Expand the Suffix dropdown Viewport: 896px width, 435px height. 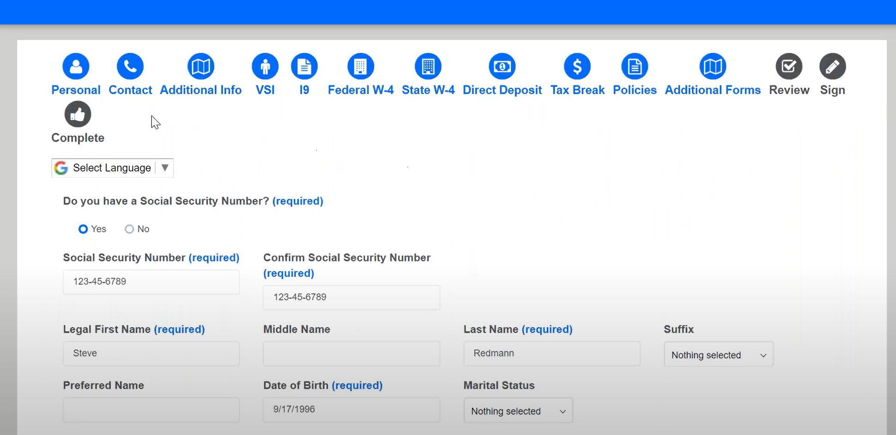point(718,355)
